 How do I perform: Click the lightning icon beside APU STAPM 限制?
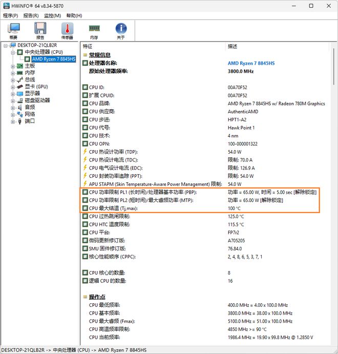coord(85,184)
